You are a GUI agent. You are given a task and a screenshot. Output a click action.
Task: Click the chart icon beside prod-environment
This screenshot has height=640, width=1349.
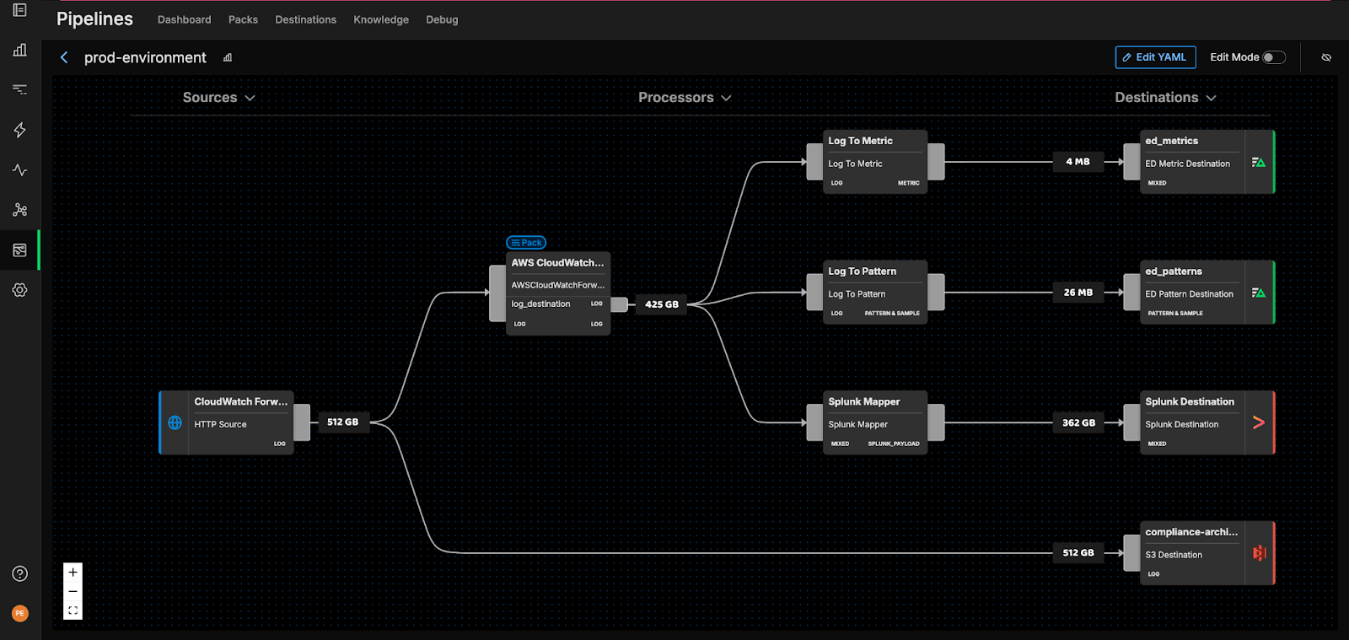point(228,58)
